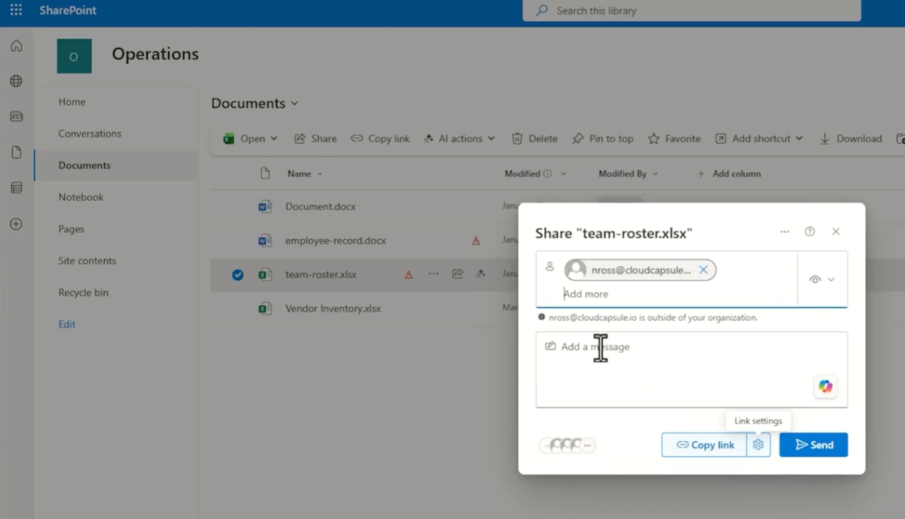Open the view permission eye dropdown
The width and height of the screenshot is (905, 519).
(x=822, y=280)
